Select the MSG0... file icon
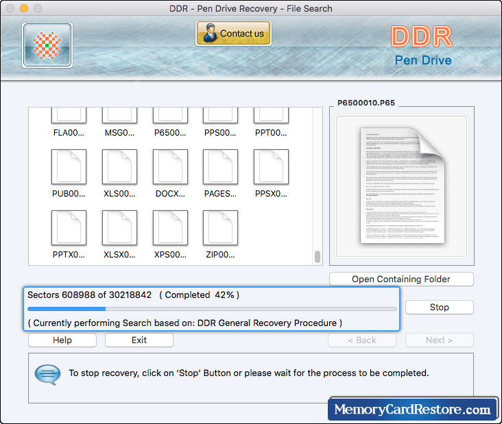The height and width of the screenshot is (424, 502). point(119,116)
